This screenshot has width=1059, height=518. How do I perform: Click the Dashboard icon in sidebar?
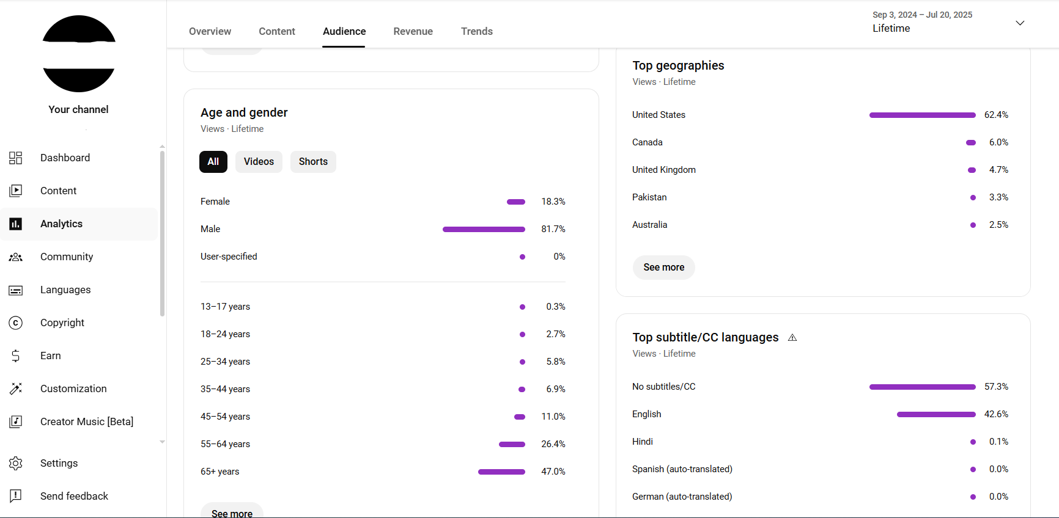16,158
